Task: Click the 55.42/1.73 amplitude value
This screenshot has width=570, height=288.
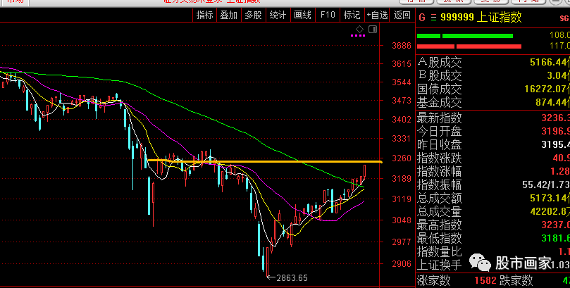Action: (546, 184)
